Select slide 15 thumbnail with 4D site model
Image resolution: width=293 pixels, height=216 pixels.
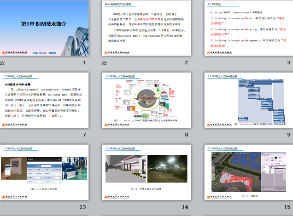249,172
